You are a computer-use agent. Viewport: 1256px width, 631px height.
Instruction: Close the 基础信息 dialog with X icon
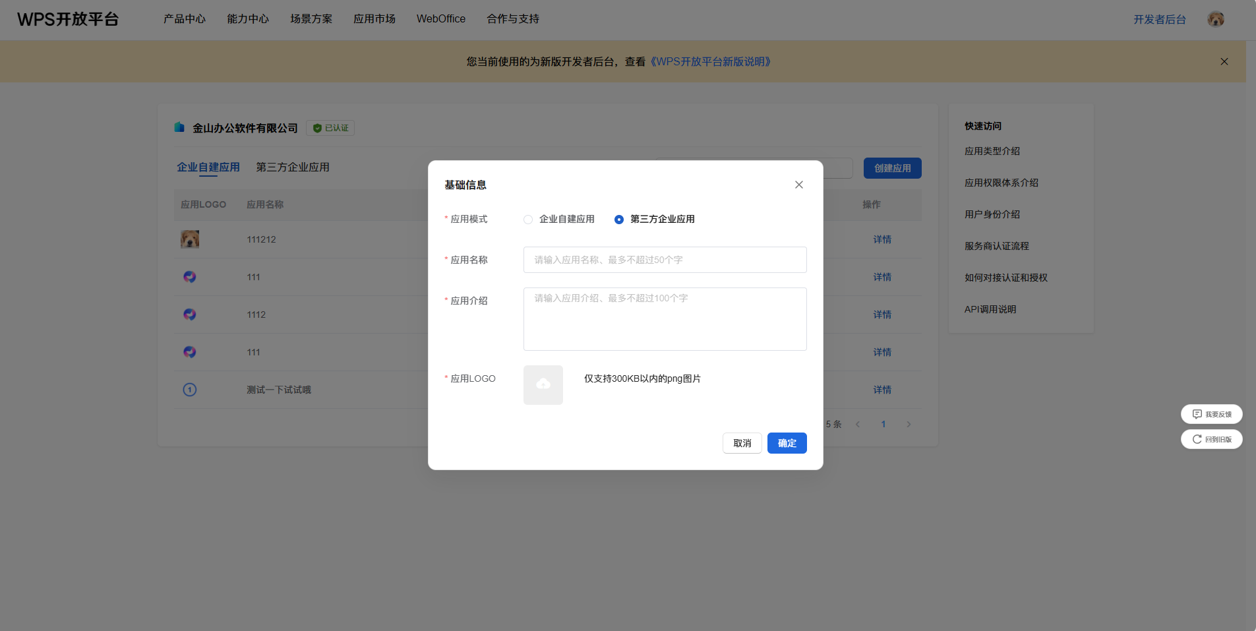[x=798, y=185]
